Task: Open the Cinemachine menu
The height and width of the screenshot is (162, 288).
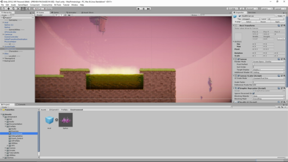Action: (x=47, y=5)
